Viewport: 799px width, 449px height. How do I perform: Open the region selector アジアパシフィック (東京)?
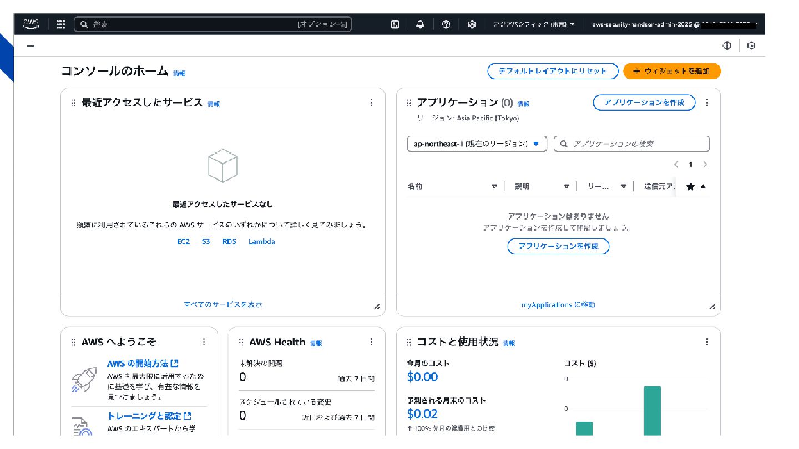click(x=534, y=24)
